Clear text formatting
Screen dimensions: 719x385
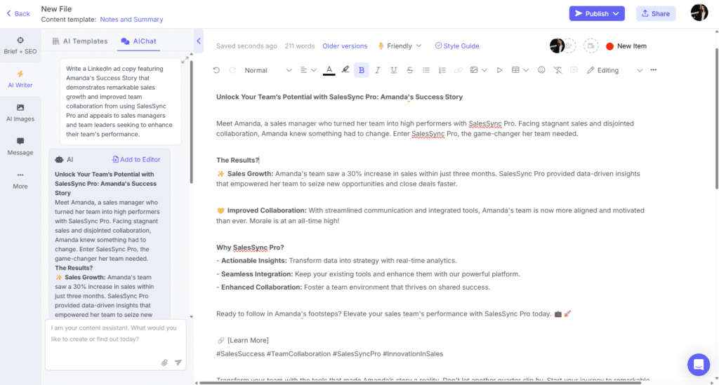pos(558,70)
